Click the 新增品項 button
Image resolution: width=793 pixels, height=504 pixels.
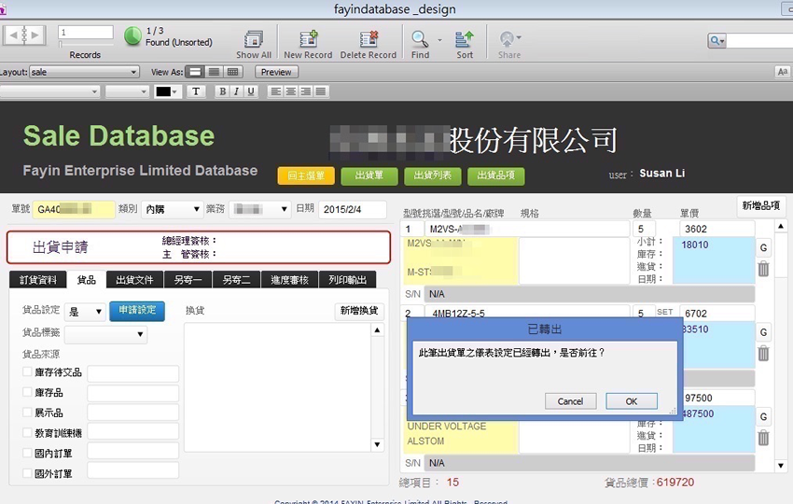tap(761, 205)
